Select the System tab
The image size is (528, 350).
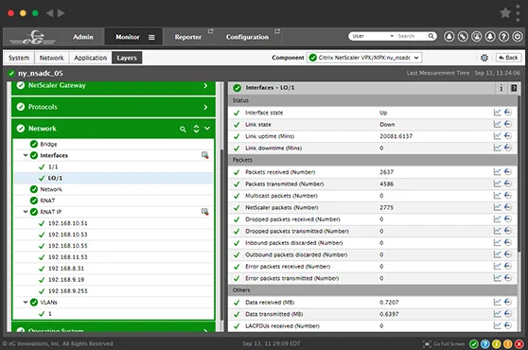(x=19, y=58)
